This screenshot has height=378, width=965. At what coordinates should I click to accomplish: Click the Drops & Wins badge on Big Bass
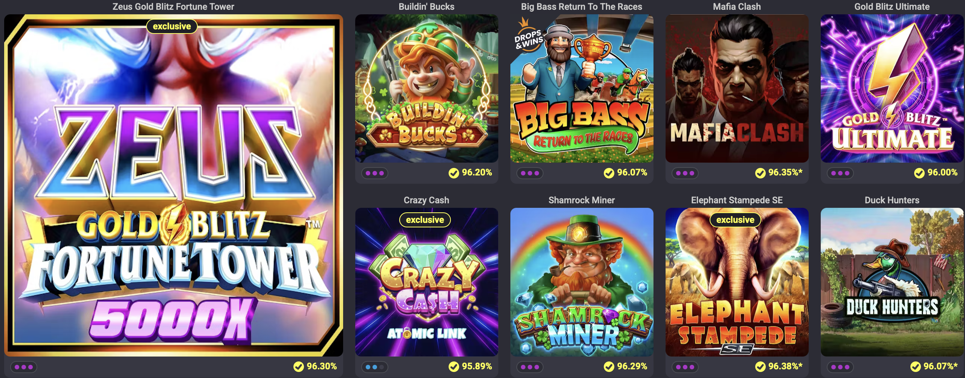tap(528, 36)
